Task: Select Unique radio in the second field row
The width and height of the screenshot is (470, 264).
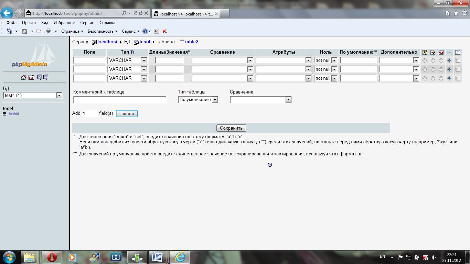Action: pos(441,69)
